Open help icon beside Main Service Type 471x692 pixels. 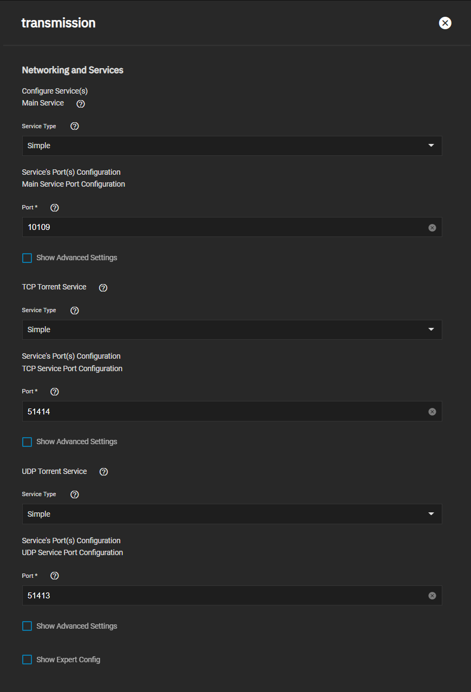pyautogui.click(x=75, y=126)
